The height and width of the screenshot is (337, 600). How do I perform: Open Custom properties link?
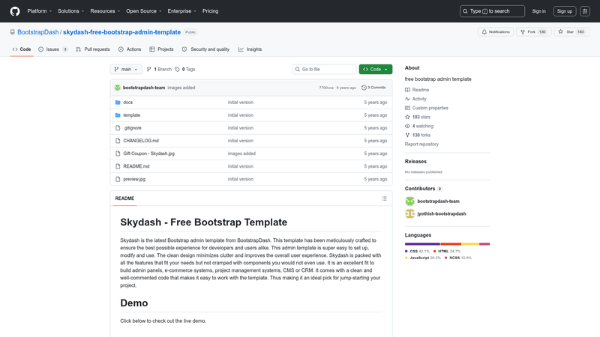tap(427, 108)
